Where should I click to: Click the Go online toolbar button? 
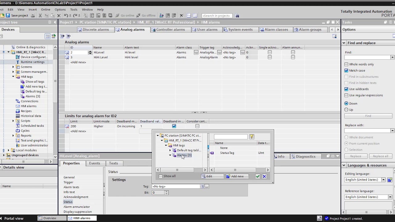click(x=125, y=15)
